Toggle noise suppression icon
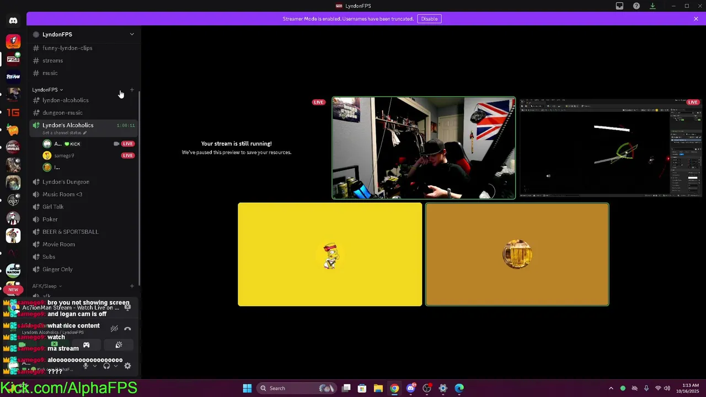 (114, 329)
